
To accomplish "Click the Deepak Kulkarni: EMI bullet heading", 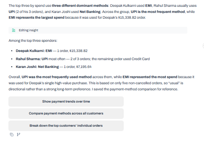I will [x=34, y=51].
